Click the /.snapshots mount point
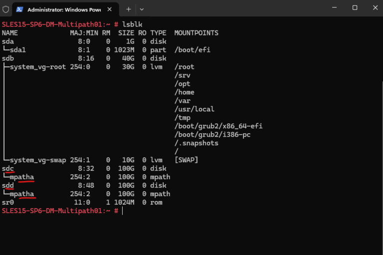 tap(196, 143)
